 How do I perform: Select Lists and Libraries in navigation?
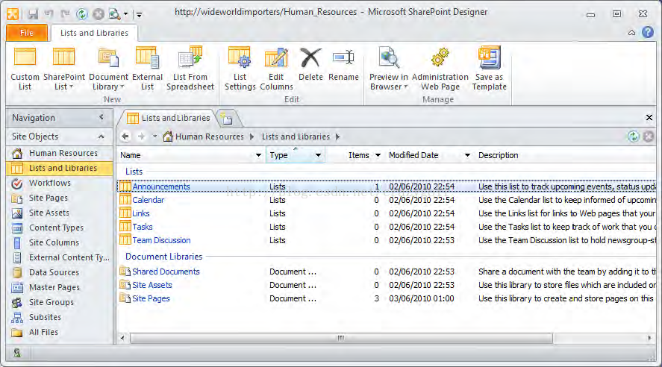60,168
